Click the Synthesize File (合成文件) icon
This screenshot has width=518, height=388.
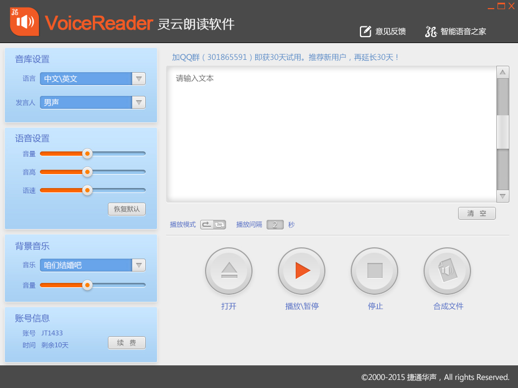(x=447, y=271)
